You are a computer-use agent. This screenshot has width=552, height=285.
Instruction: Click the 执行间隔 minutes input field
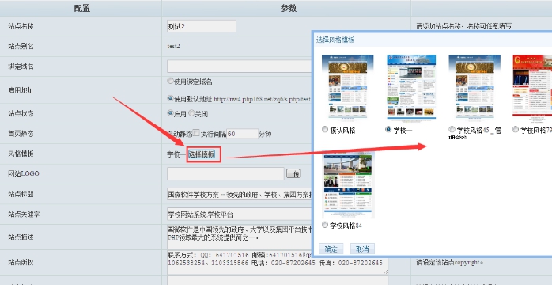[x=243, y=134]
